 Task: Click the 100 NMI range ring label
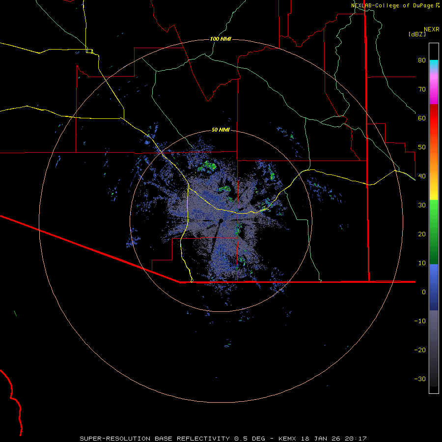click(x=221, y=39)
